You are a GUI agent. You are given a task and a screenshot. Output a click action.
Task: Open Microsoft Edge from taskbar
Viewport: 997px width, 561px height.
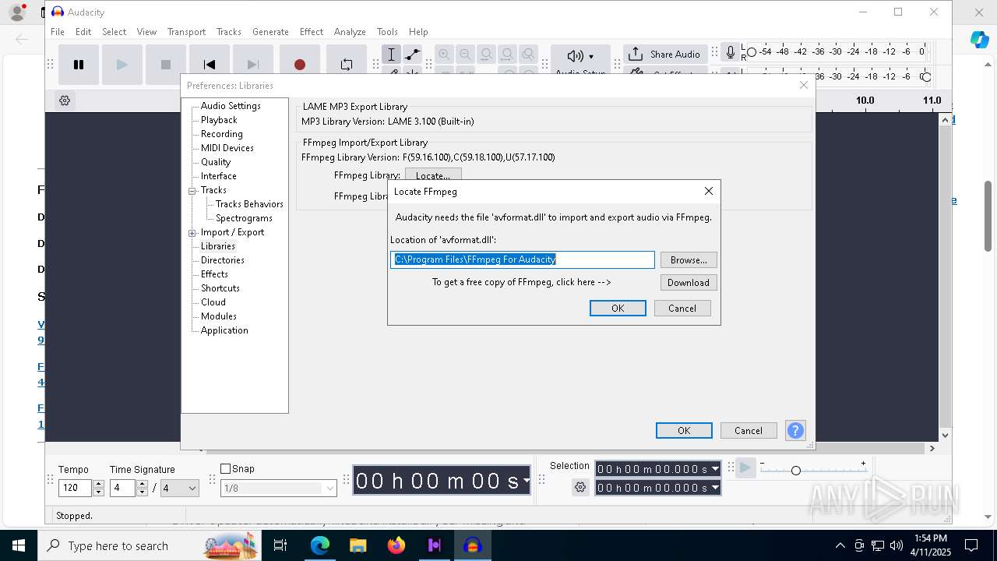tap(320, 545)
